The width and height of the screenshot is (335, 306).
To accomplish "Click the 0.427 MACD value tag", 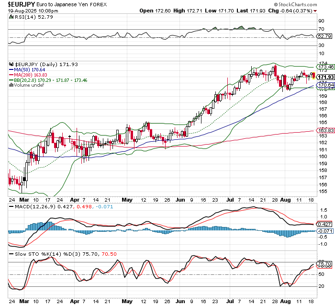I will click(325, 224).
